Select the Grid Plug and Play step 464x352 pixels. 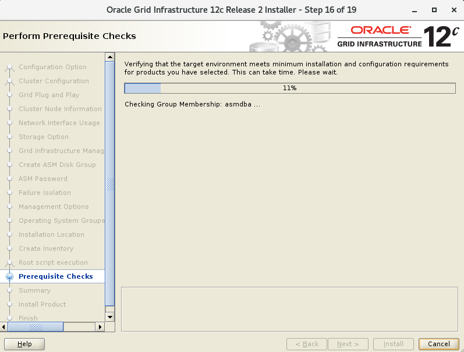[49, 95]
